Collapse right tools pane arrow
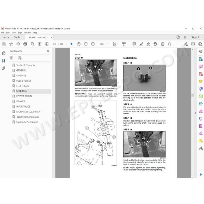Image resolution: width=204 pixels, height=204 pixels. pos(196,113)
